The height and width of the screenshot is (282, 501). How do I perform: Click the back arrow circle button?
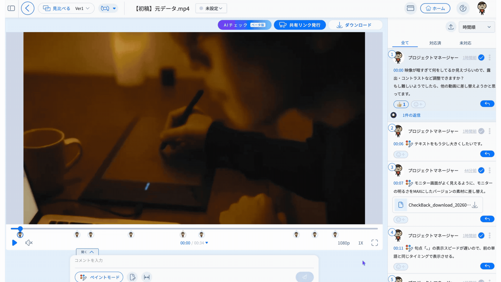(x=28, y=8)
